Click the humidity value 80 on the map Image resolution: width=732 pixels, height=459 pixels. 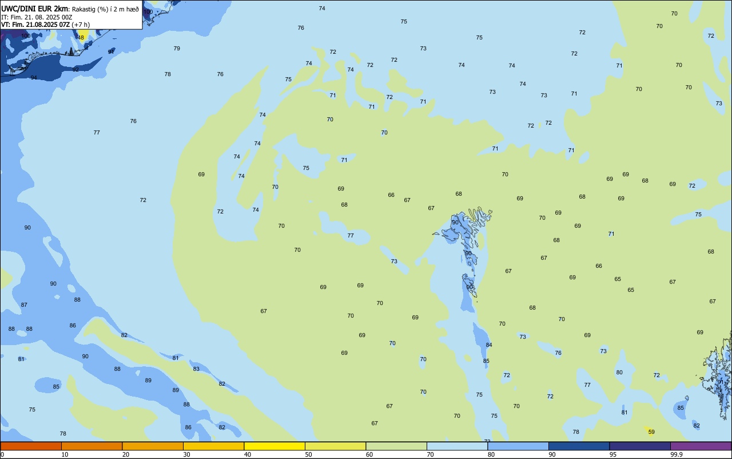point(619,373)
